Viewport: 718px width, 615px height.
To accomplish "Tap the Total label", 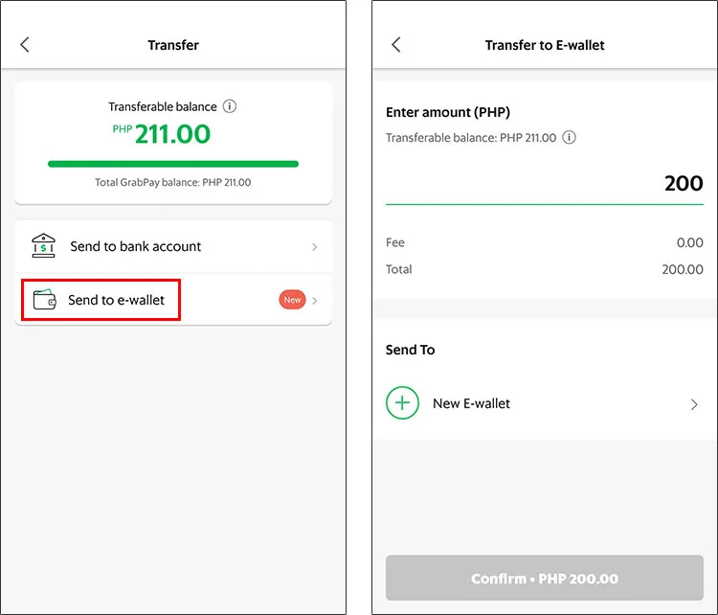I will point(399,269).
